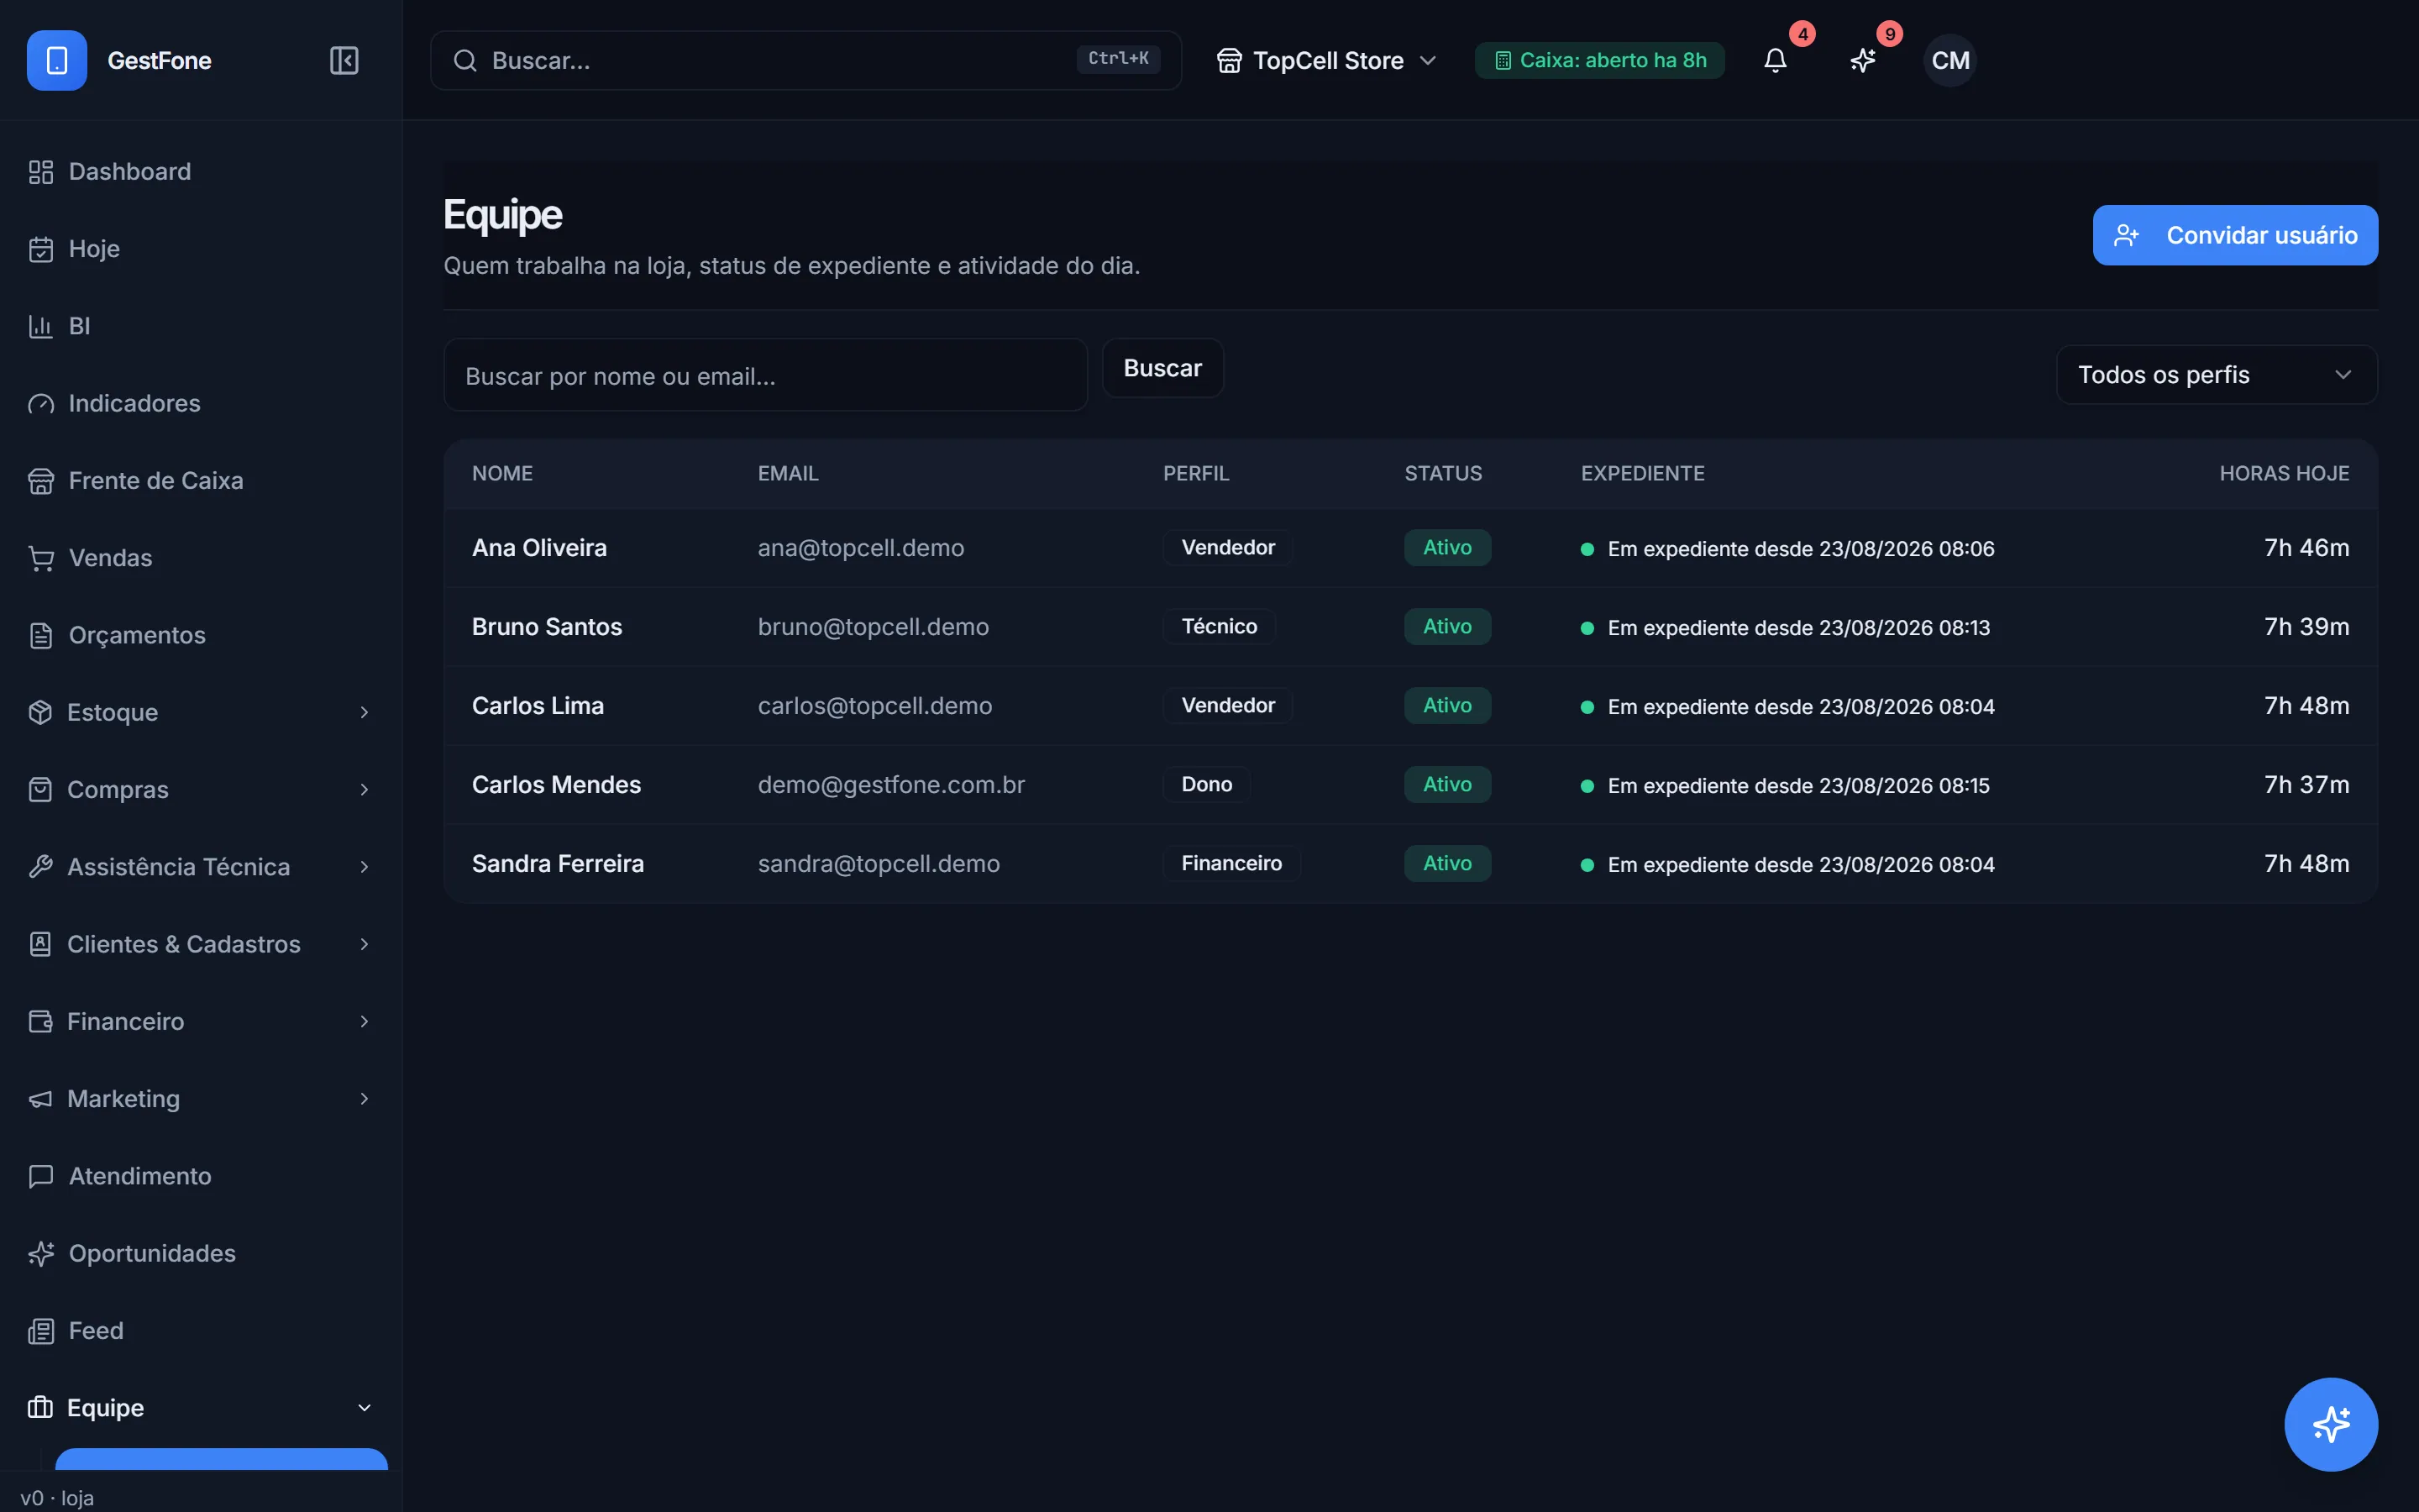This screenshot has height=1512, width=2419.
Task: Click Carlos Lima's Vendedor profile badge
Action: [x=1227, y=706]
